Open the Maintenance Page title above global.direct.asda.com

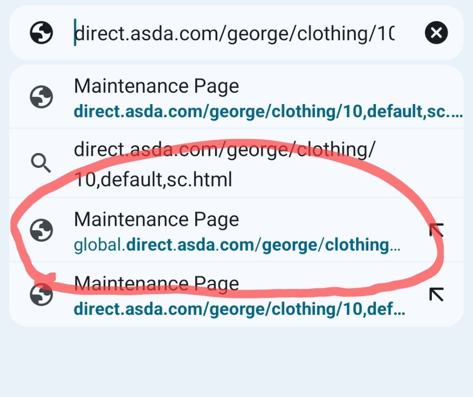(x=156, y=219)
